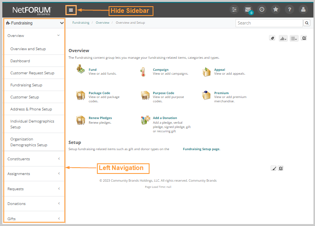Open Customer Request Setup menu item
This screenshot has height=226, width=315.
[x=33, y=73]
